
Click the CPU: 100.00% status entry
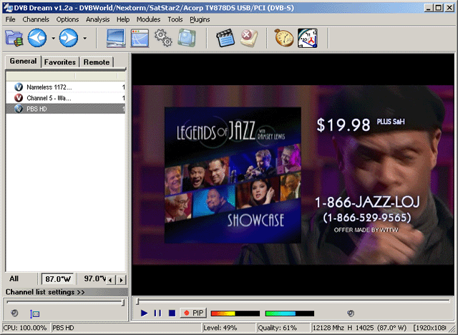tap(26, 328)
